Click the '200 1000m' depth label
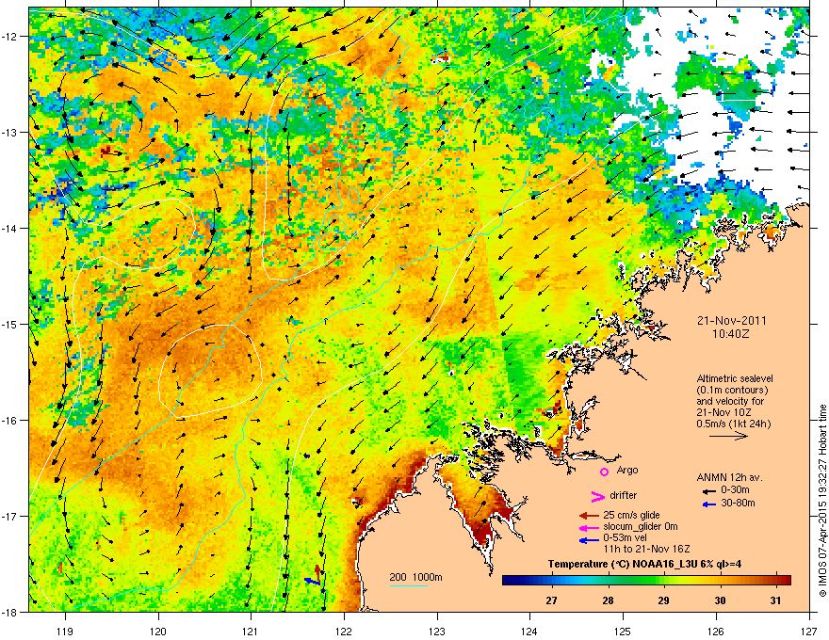829x640 pixels. click(x=415, y=577)
